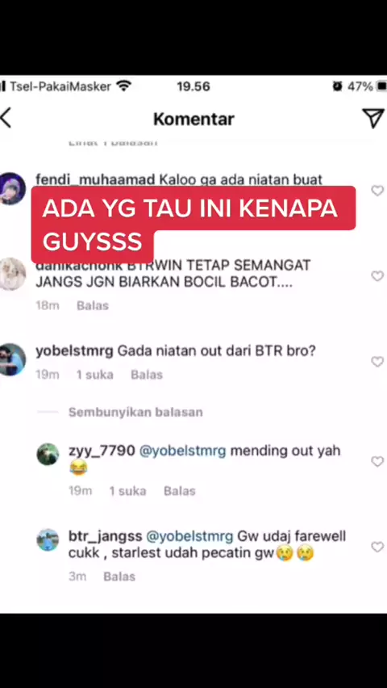Reply to the comment posted 18m ago

point(93,305)
